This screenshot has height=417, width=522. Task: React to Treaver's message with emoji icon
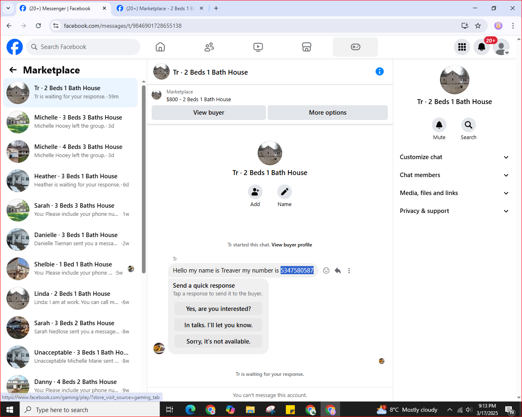tap(326, 271)
